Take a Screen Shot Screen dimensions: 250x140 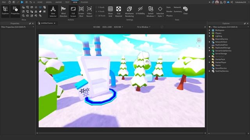pyautogui.click(x=81, y=11)
